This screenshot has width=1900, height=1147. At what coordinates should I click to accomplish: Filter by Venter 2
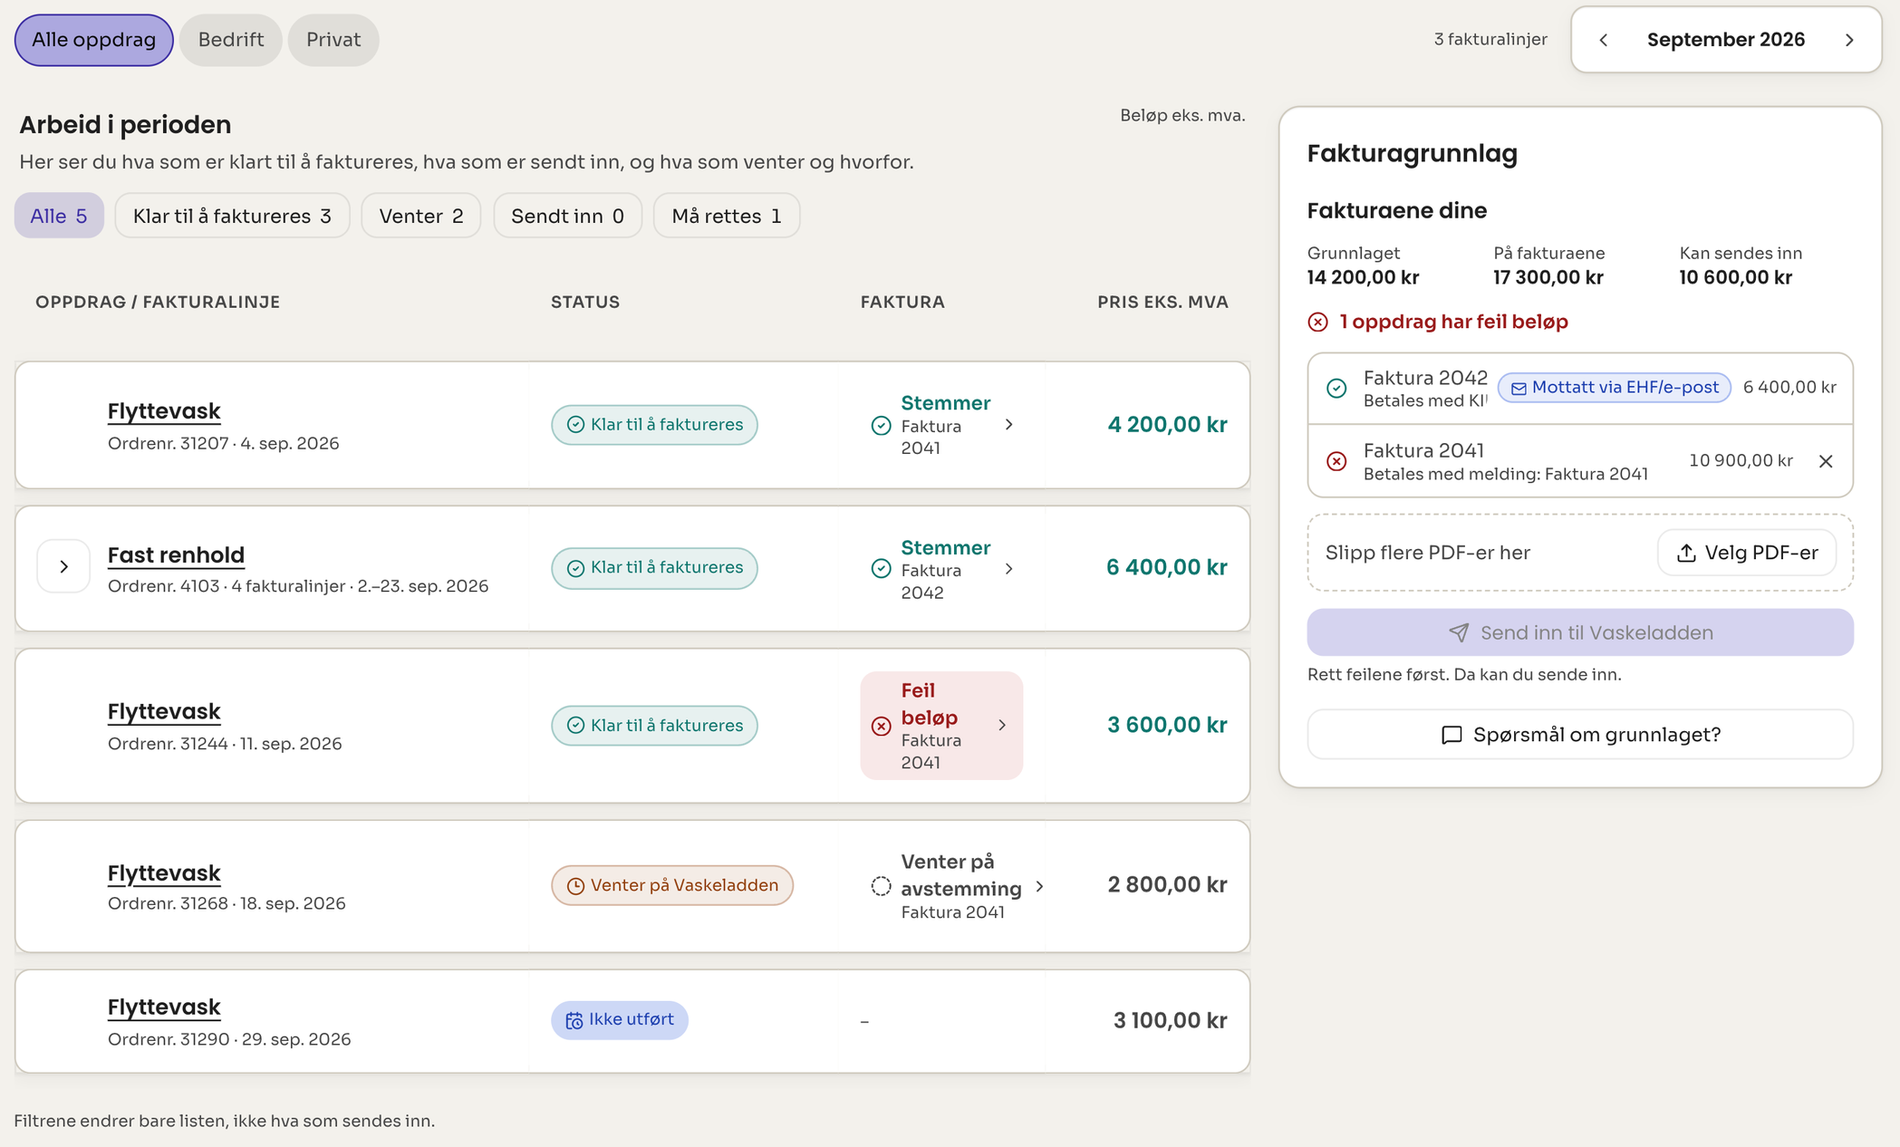tap(421, 216)
